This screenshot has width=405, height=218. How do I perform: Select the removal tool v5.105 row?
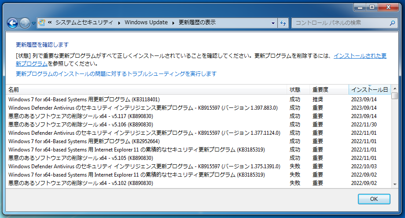coord(198,158)
